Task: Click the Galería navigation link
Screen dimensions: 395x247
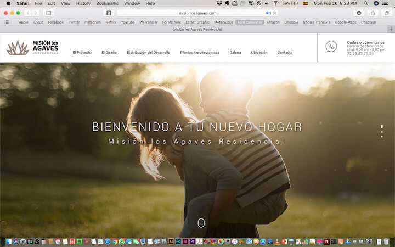Action: [235, 53]
